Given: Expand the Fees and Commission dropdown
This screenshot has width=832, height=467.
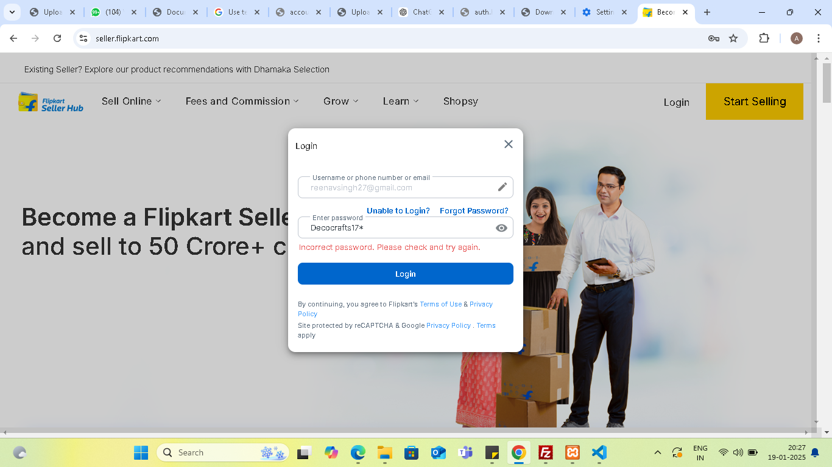Looking at the screenshot, I should coord(242,101).
